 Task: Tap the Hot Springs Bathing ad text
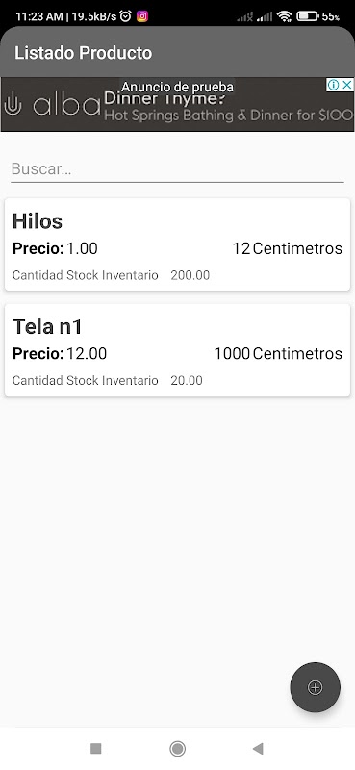(x=228, y=115)
